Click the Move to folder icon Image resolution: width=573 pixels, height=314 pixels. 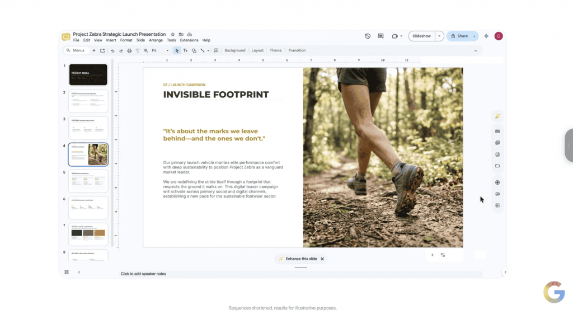(x=181, y=34)
